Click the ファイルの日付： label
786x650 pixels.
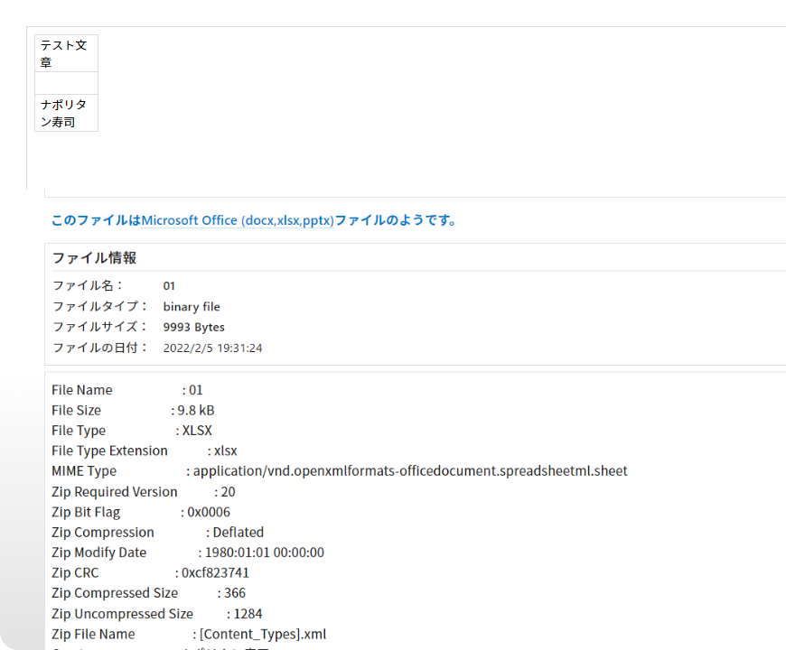100,348
